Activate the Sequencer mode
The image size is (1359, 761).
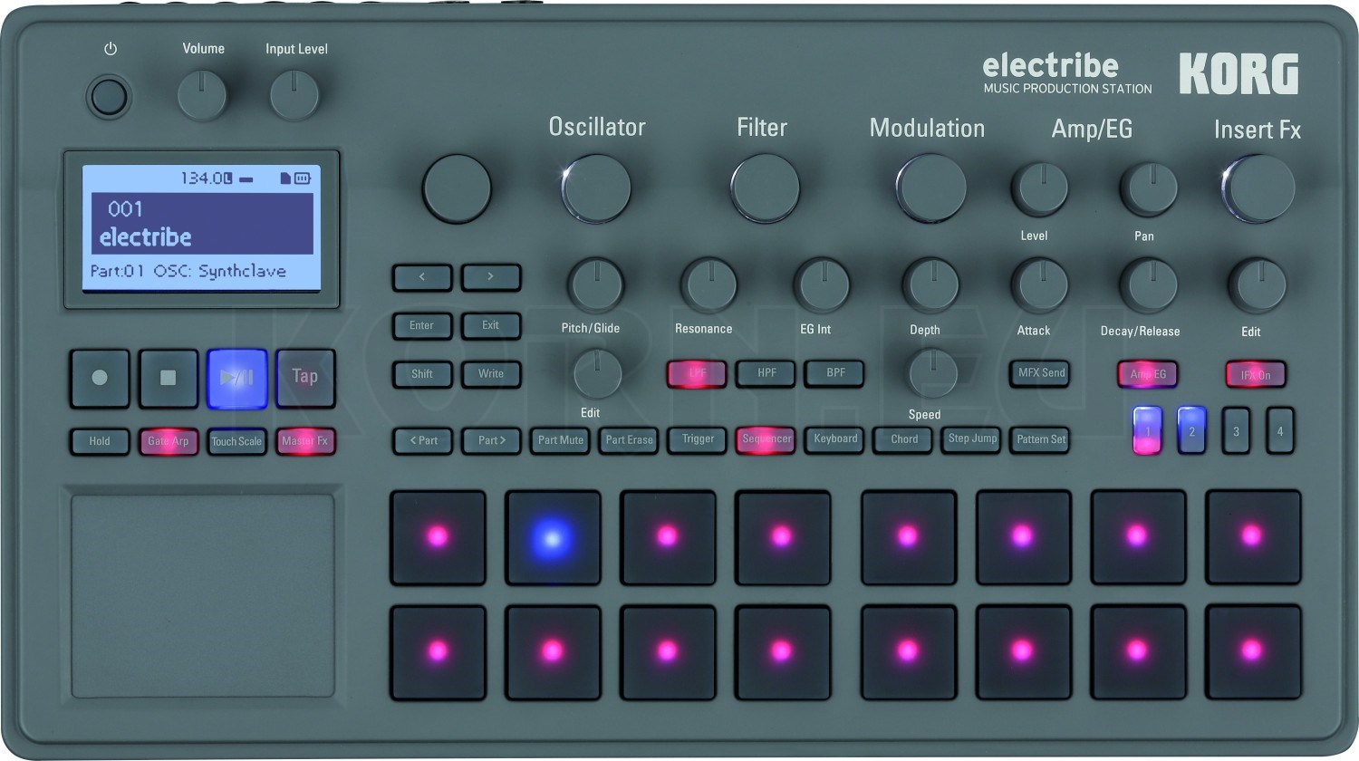766,439
